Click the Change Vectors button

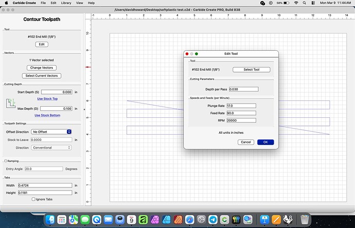pos(42,68)
